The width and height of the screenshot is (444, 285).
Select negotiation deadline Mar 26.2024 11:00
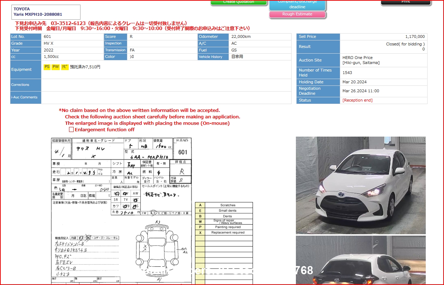click(361, 91)
